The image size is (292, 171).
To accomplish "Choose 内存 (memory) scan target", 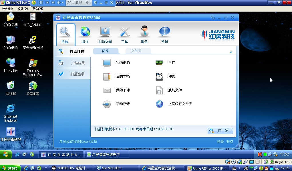I will pos(165,63).
